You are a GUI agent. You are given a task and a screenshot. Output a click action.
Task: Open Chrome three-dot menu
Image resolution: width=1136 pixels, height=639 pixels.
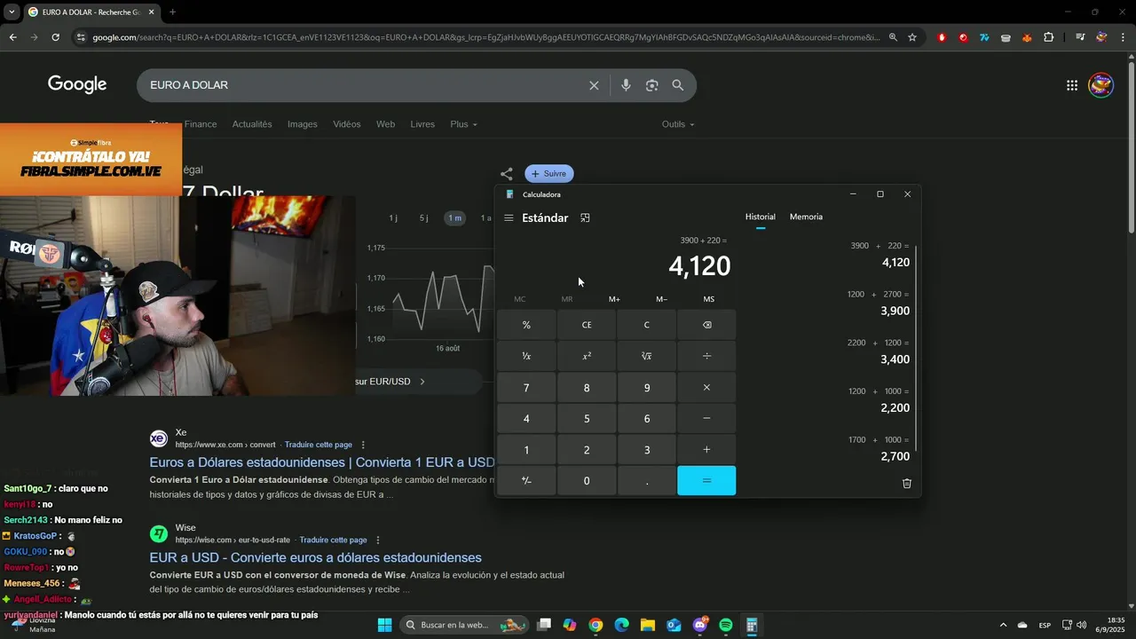[1124, 37]
